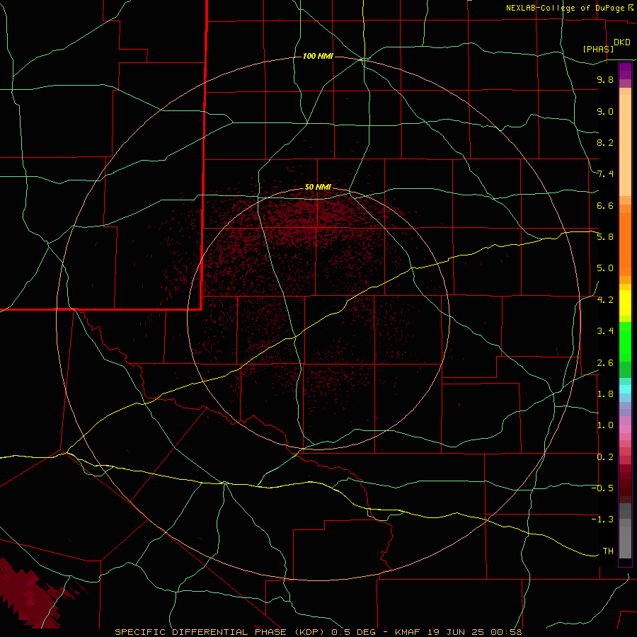Click the 5.8 value on the color scale
The width and height of the screenshot is (637, 637).
(x=605, y=237)
